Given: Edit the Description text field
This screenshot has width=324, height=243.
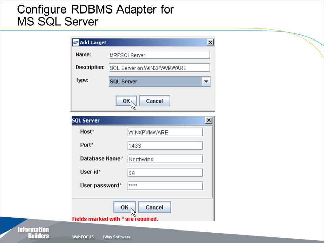Looking at the screenshot, I should pyautogui.click(x=159, y=68).
